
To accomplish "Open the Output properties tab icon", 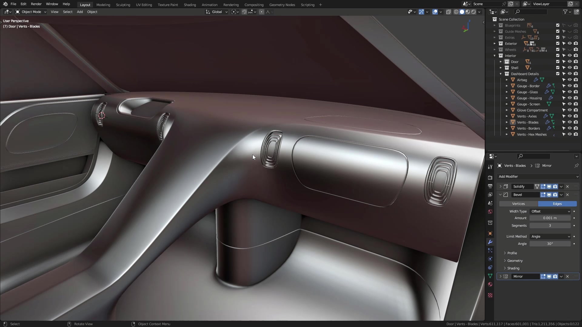I will point(490,186).
